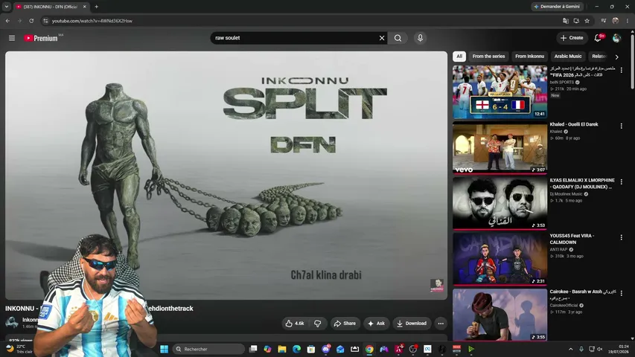
Task: Click Demander à Gemini button
Action: (x=558, y=7)
